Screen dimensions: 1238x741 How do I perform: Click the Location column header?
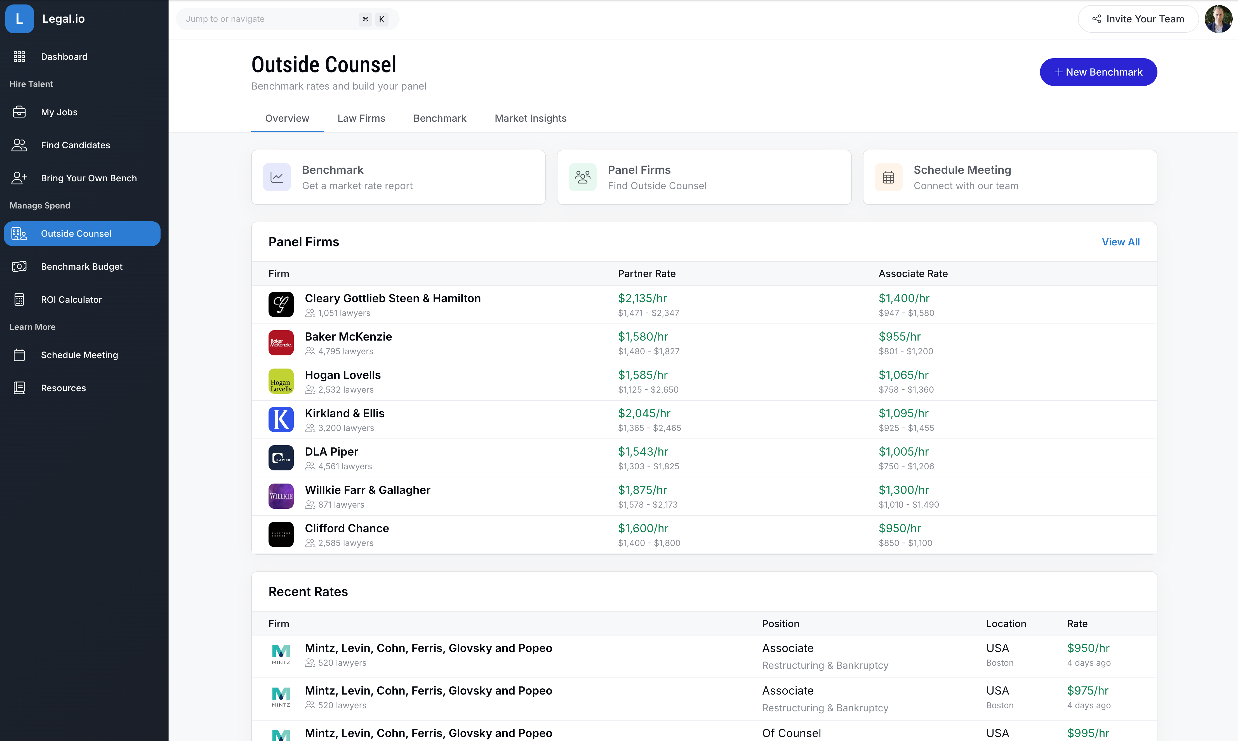(x=1006, y=624)
